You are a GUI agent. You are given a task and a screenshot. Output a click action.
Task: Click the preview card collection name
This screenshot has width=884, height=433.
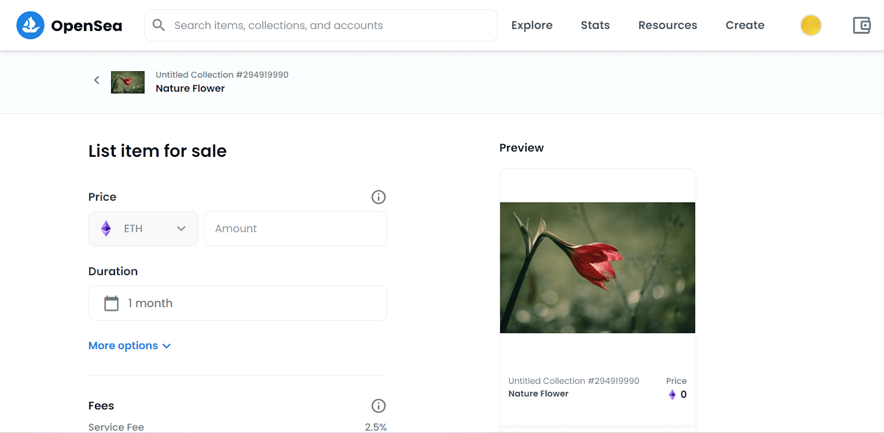point(573,381)
